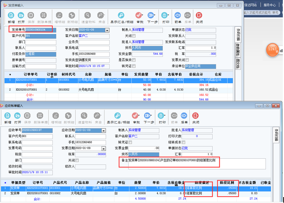Select 物料属性 side tab in 发货单输入

(238, 50)
